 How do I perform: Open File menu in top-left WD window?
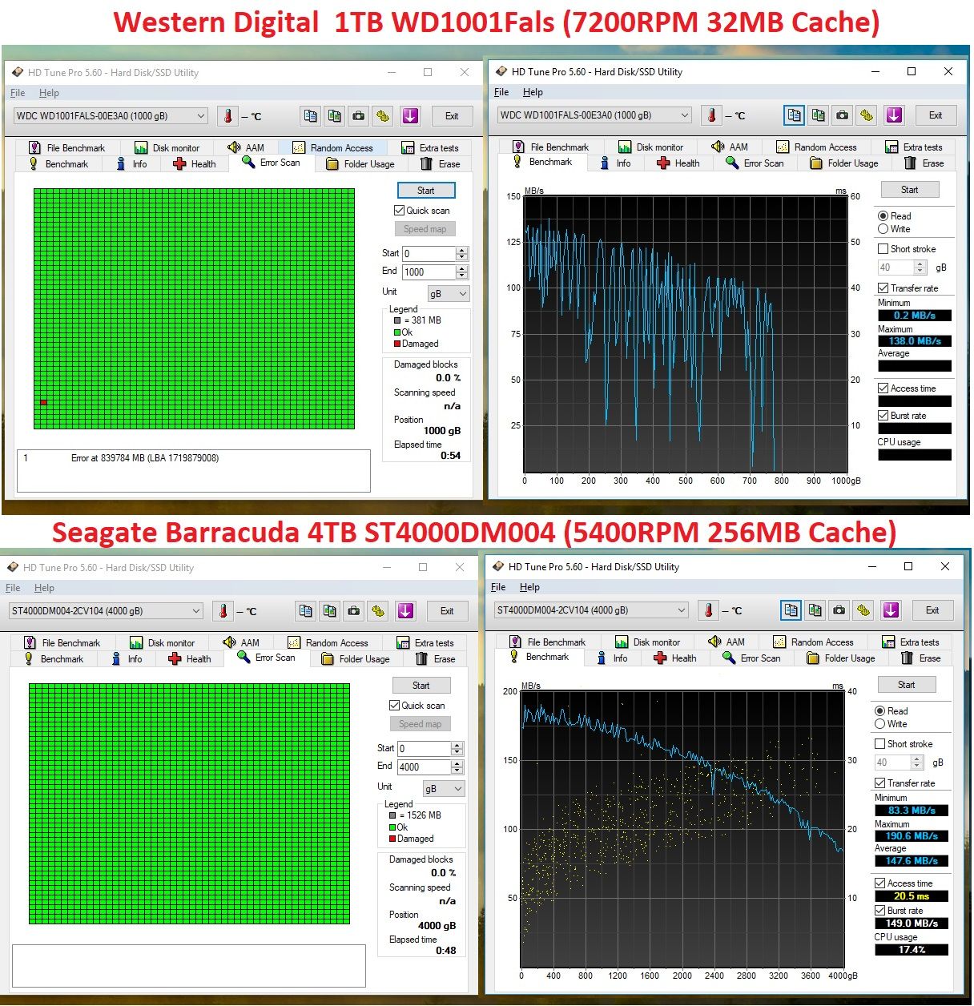[x=18, y=93]
